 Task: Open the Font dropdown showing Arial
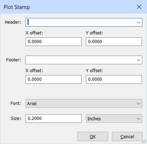pyautogui.click(x=84, y=103)
